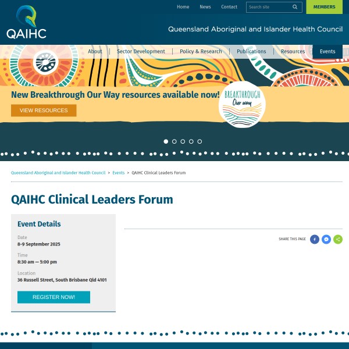
Task: Share this page on Facebook
Action: coord(315,239)
